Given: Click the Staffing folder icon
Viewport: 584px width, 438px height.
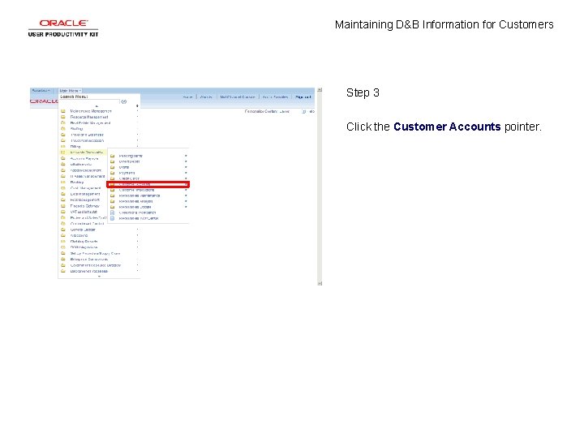Looking at the screenshot, I should point(63,128).
